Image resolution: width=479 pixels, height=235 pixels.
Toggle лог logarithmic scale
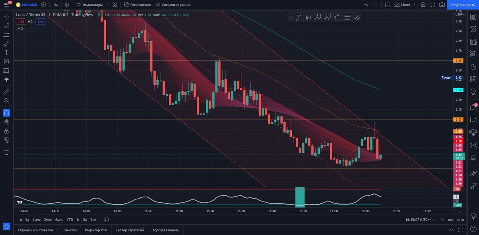(451, 219)
